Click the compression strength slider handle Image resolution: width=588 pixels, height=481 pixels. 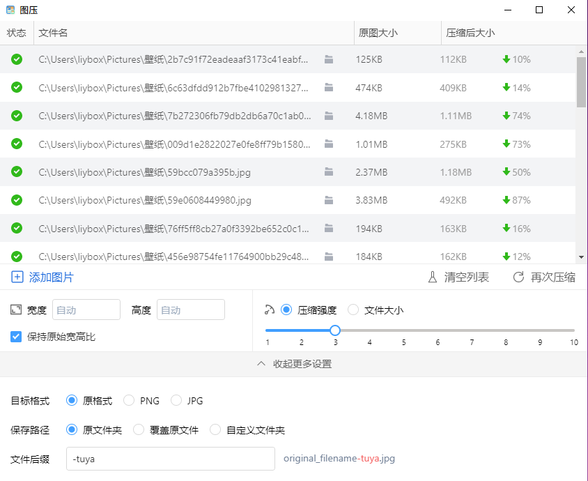point(335,330)
